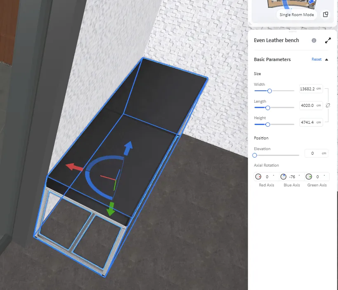This screenshot has width=338, height=290.
Task: Toggle the size proportion lock link
Action: 328,106
